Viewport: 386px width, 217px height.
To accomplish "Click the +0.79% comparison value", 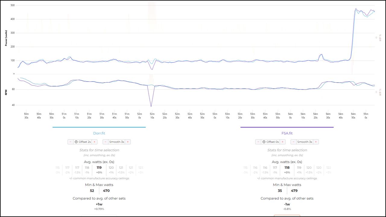I will tap(99, 209).
